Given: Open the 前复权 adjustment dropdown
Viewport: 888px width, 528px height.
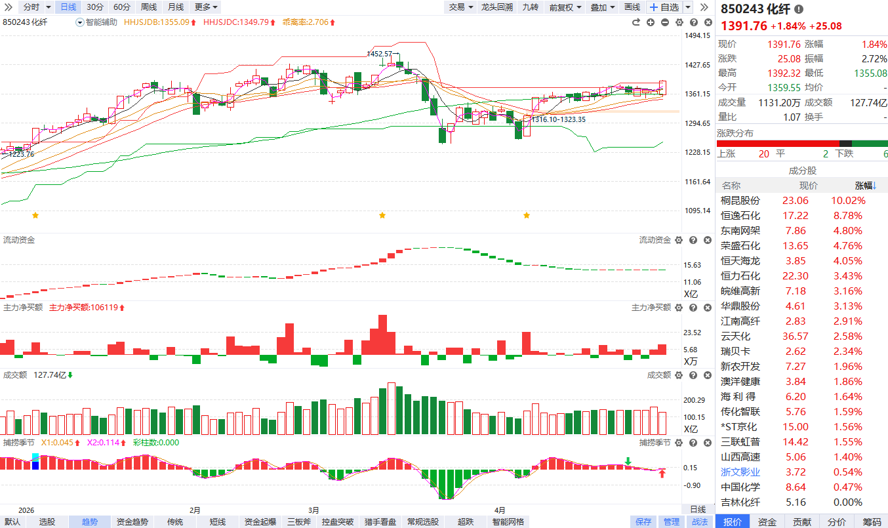Looking at the screenshot, I should pyautogui.click(x=565, y=7).
